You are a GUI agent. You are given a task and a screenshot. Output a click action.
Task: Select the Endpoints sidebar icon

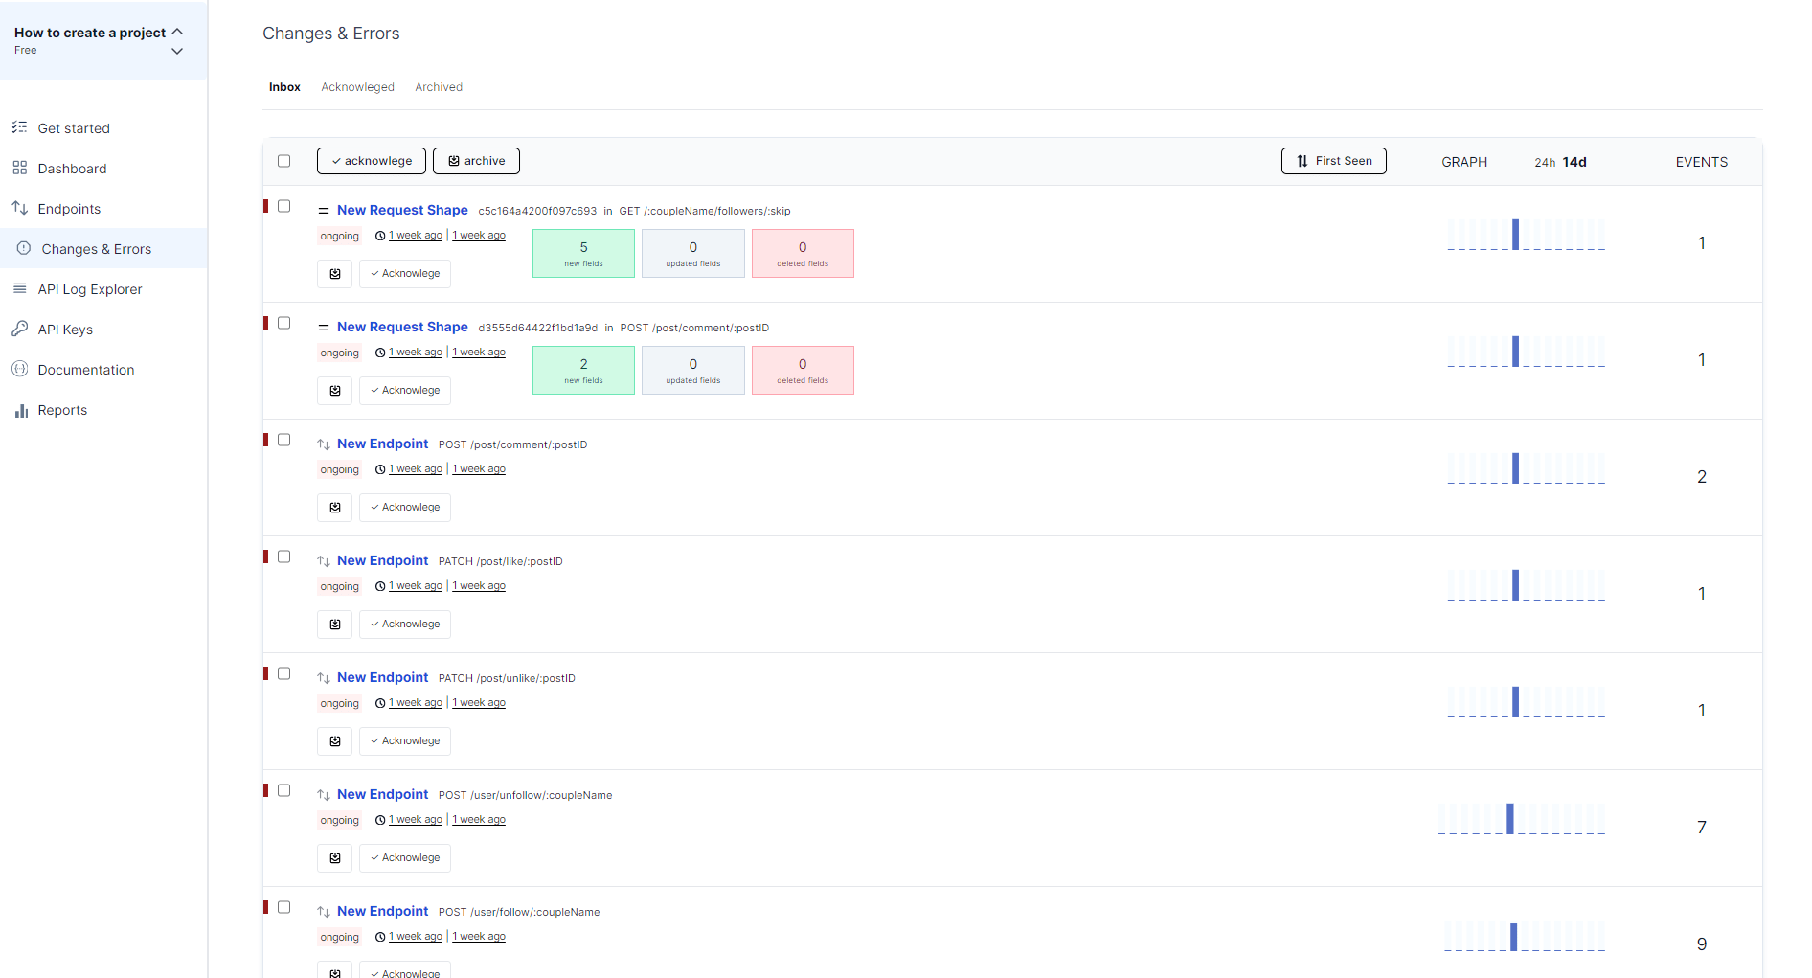20,208
